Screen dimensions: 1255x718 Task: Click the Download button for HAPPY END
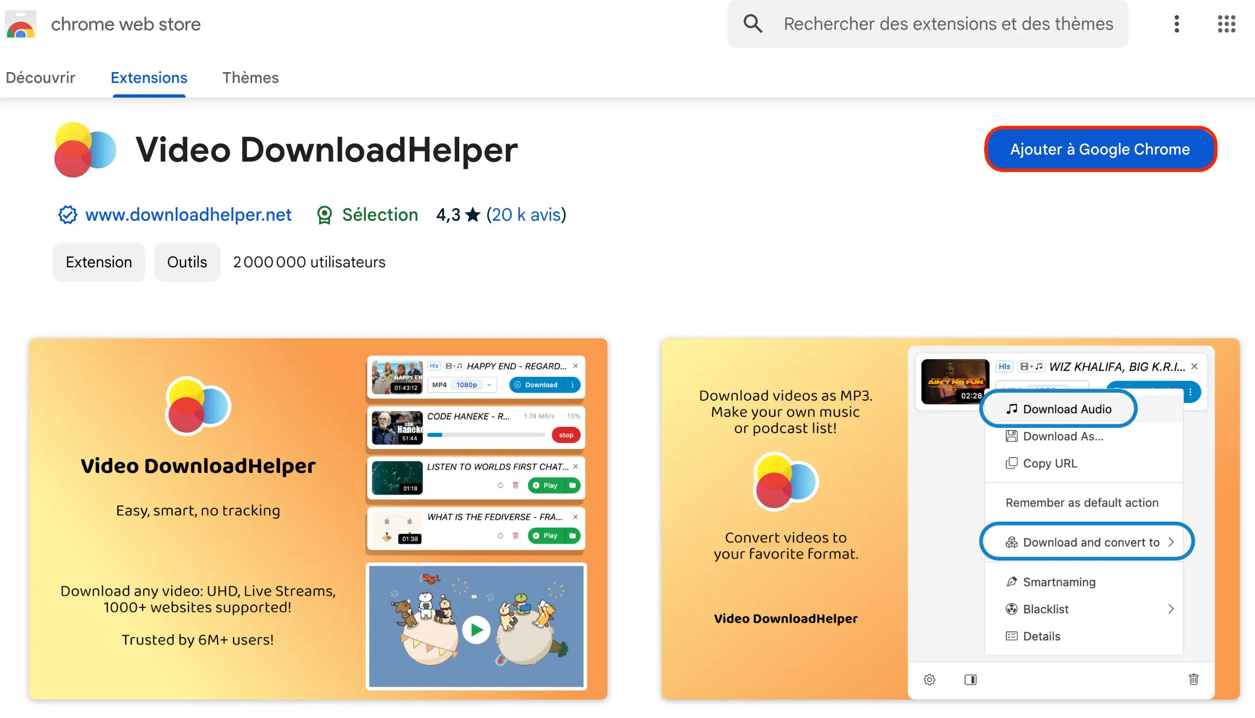coord(537,385)
